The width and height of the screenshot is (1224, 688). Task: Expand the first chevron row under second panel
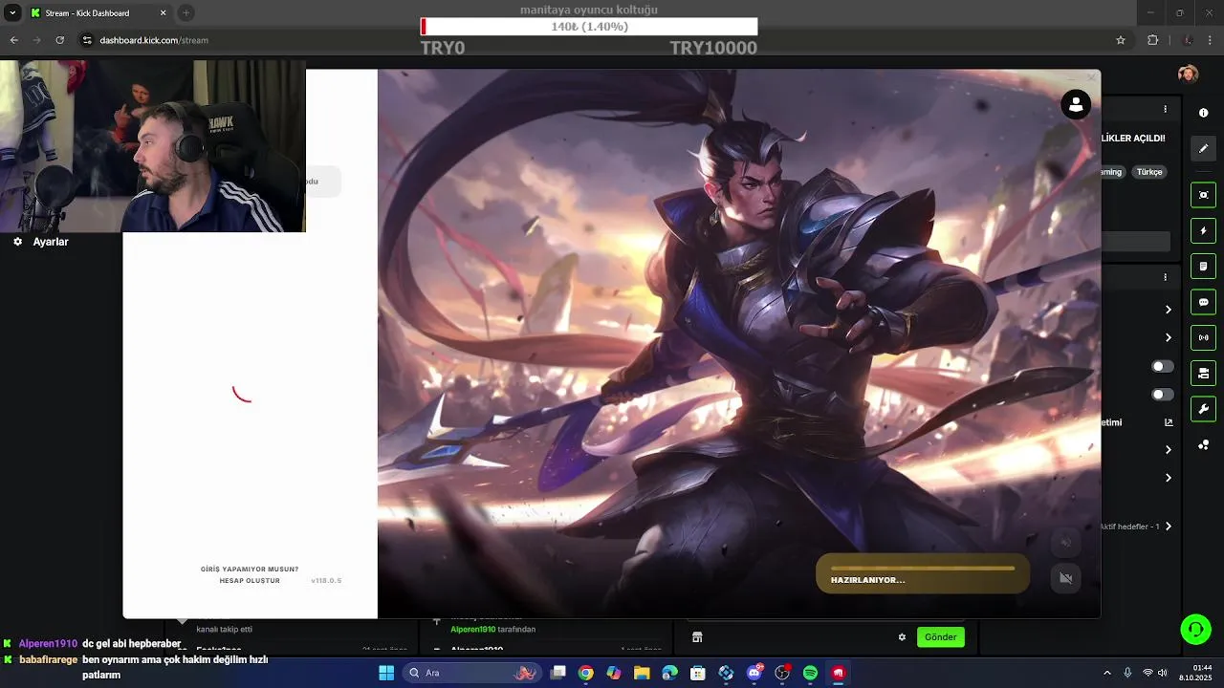[x=1169, y=310]
